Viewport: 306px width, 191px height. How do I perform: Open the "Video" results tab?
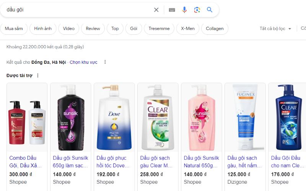point(69,29)
